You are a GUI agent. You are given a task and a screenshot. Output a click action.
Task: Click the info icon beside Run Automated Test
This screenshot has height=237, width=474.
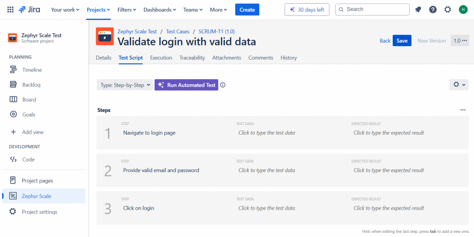223,85
